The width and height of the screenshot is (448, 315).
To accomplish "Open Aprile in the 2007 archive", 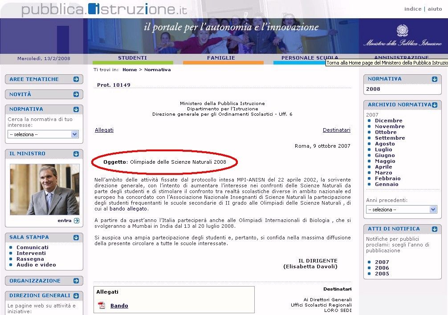I will (383, 167).
